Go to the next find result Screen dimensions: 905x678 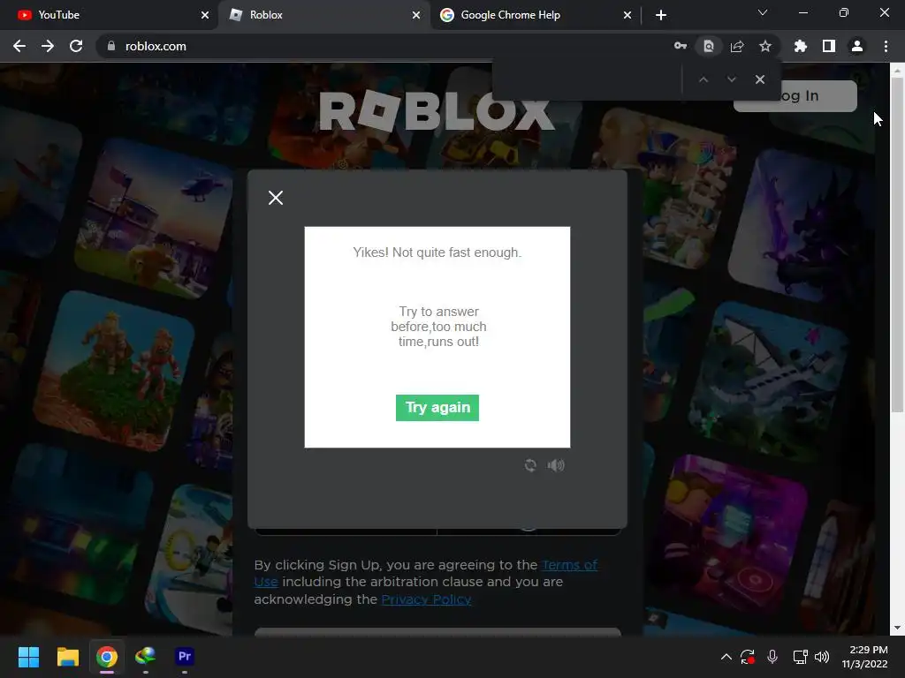731,79
